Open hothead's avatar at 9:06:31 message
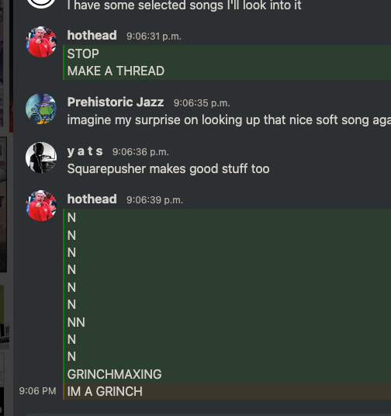 pos(41,42)
